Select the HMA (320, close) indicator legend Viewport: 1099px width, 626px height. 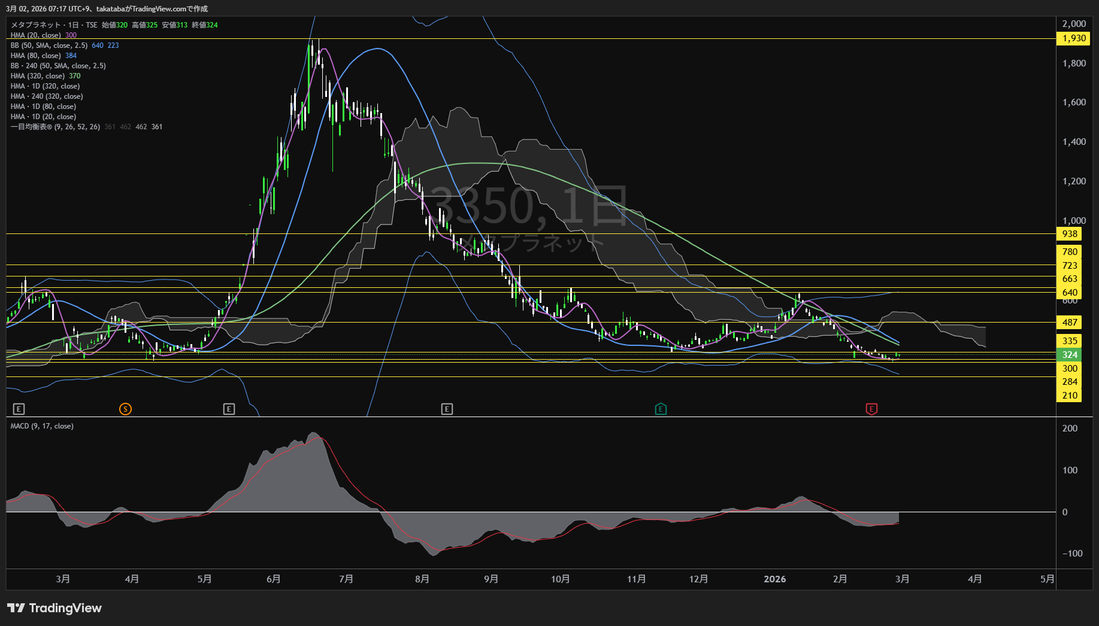[37, 76]
